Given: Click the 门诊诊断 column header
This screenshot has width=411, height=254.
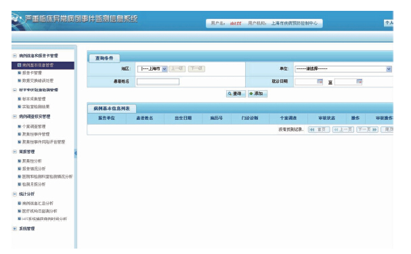Looking at the screenshot, I should click(250, 119).
